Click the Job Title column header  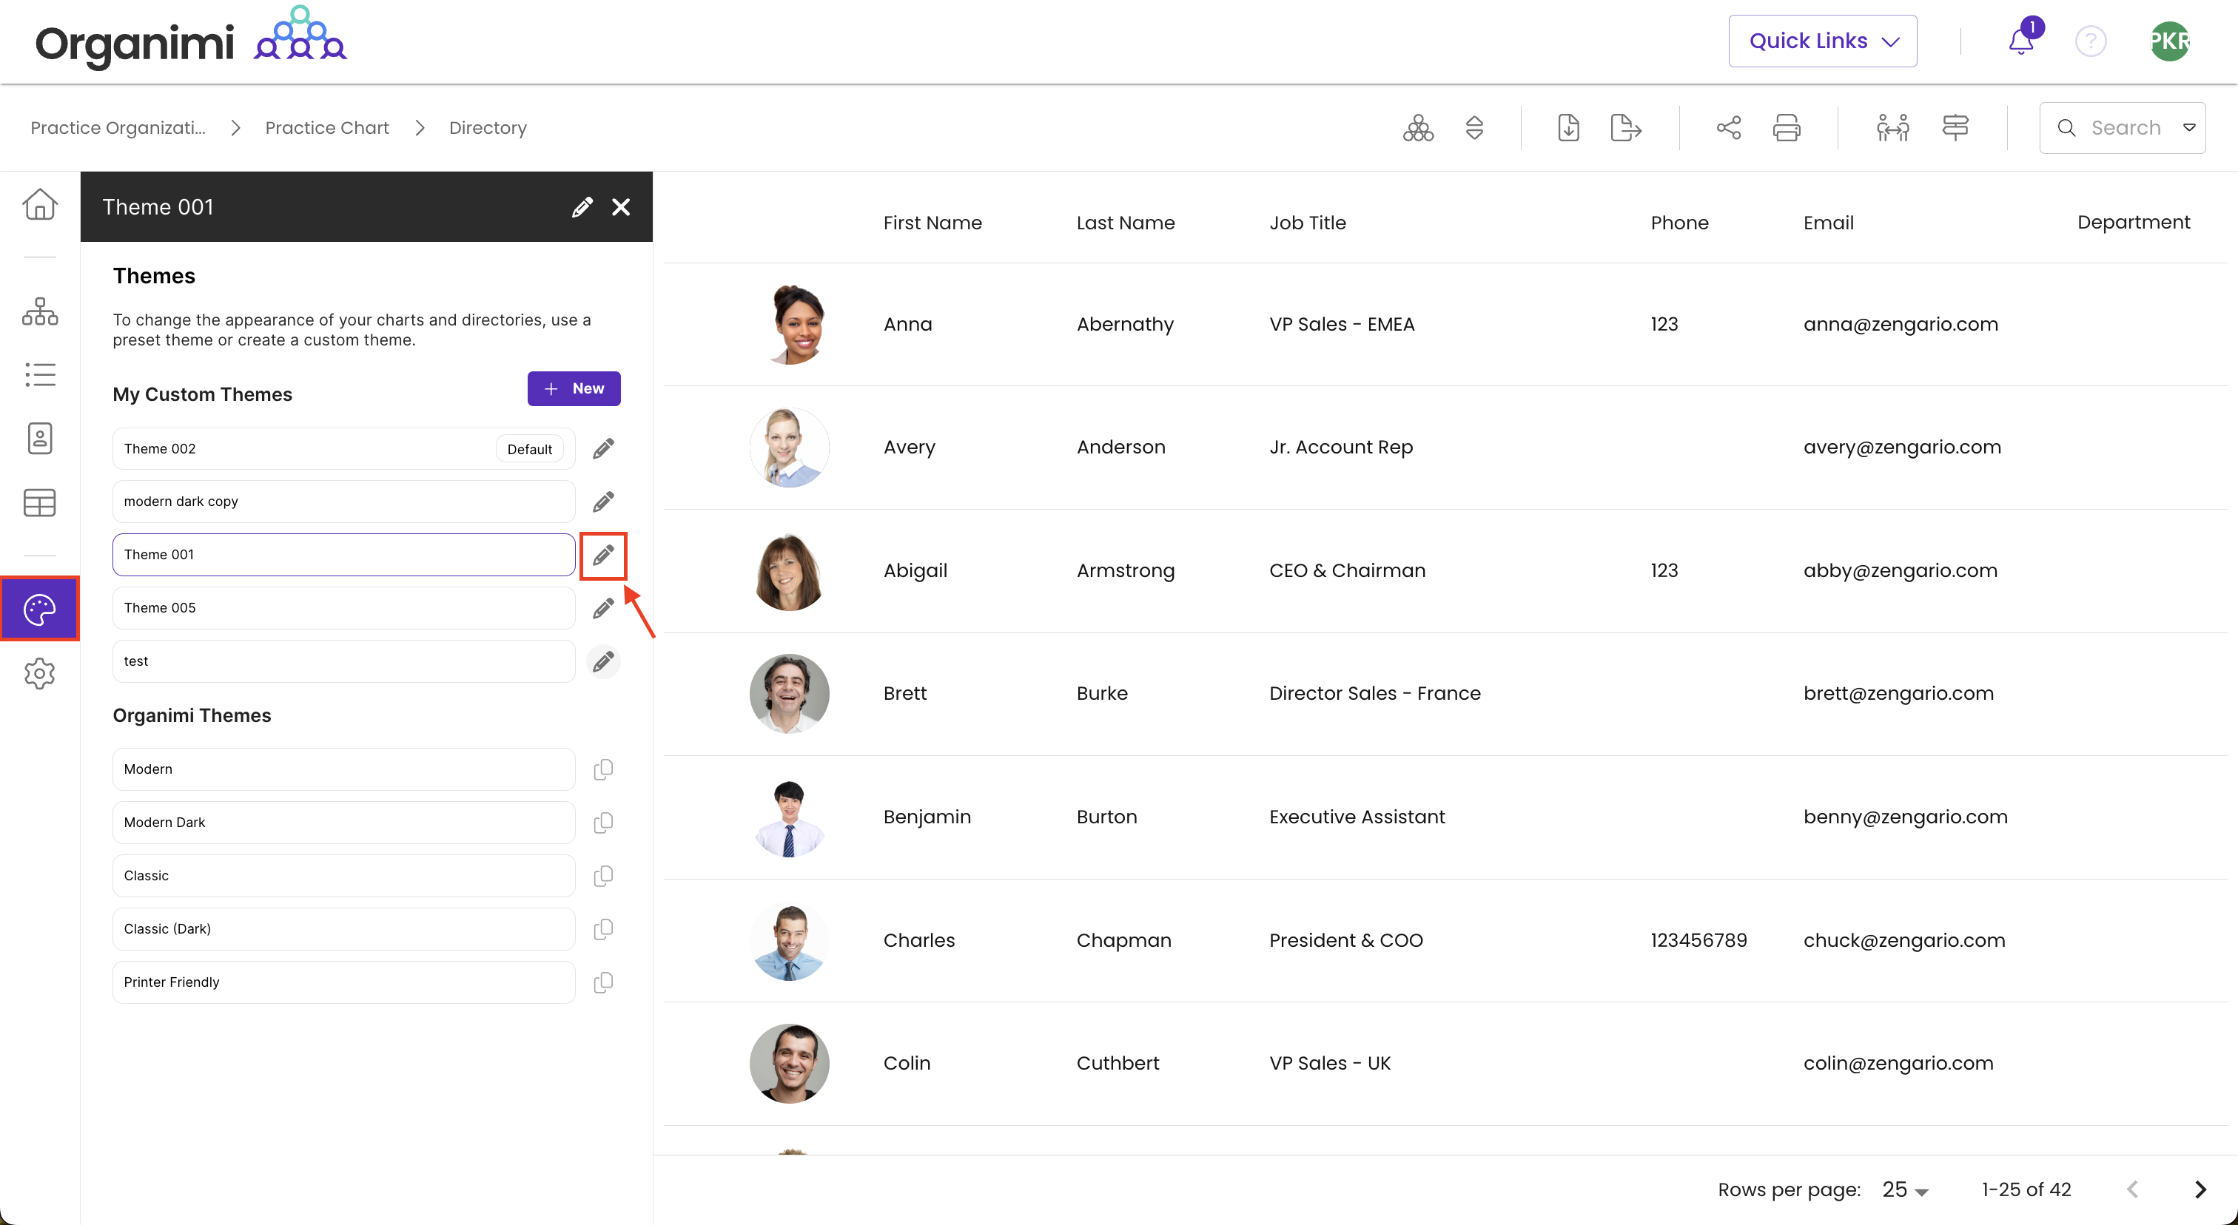1308,223
